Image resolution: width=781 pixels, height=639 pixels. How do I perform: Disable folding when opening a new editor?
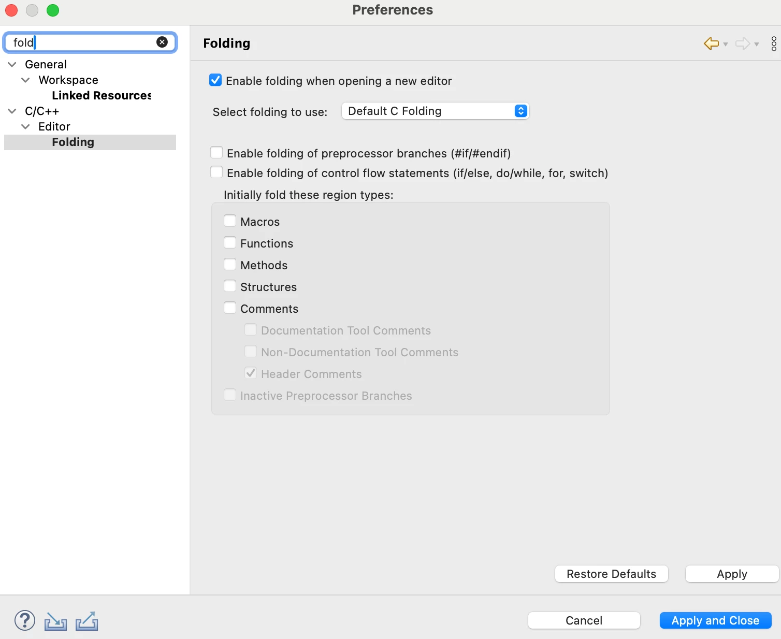(x=215, y=80)
